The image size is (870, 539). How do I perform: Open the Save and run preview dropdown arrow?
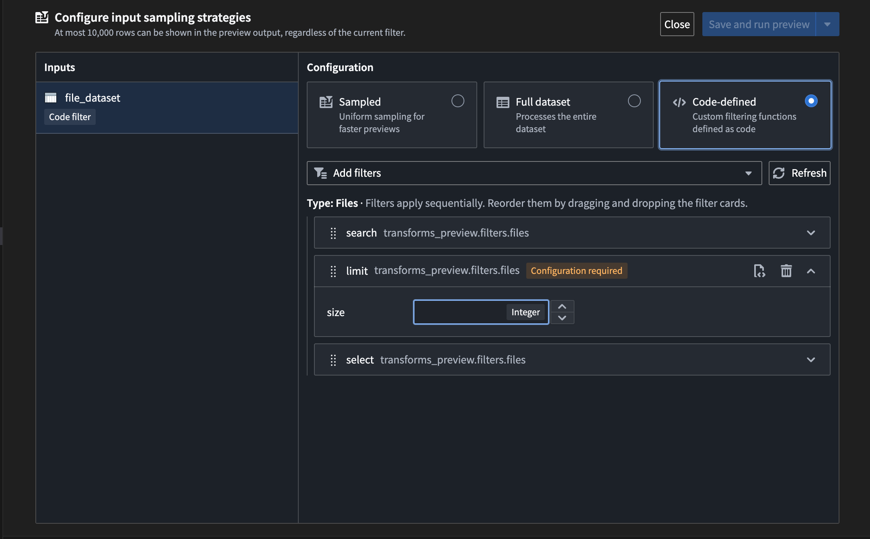coord(827,24)
